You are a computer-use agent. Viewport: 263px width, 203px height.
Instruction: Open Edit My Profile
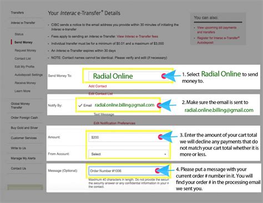pos(24,67)
